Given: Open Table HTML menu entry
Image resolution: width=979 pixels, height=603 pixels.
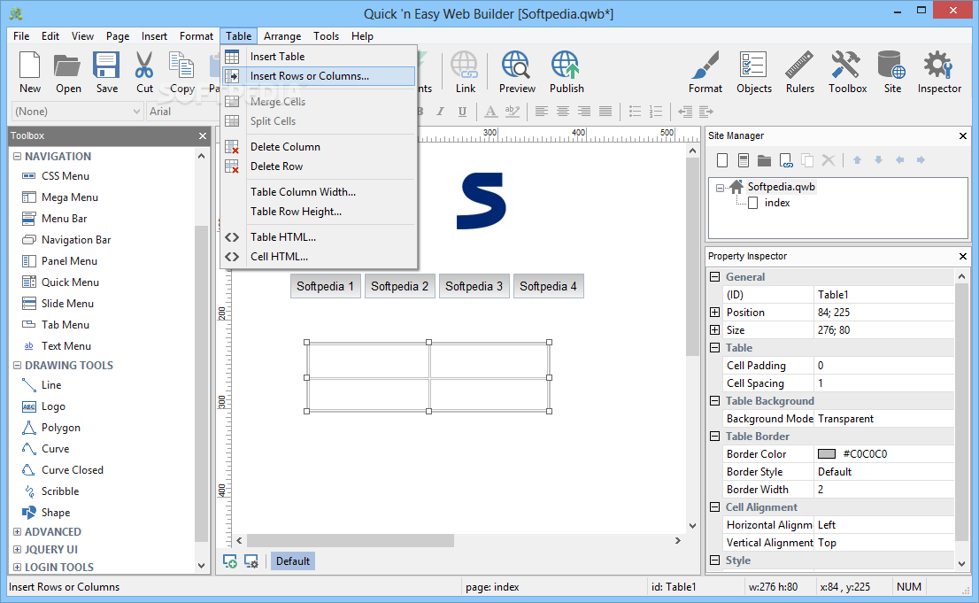Looking at the screenshot, I should point(319,236).
